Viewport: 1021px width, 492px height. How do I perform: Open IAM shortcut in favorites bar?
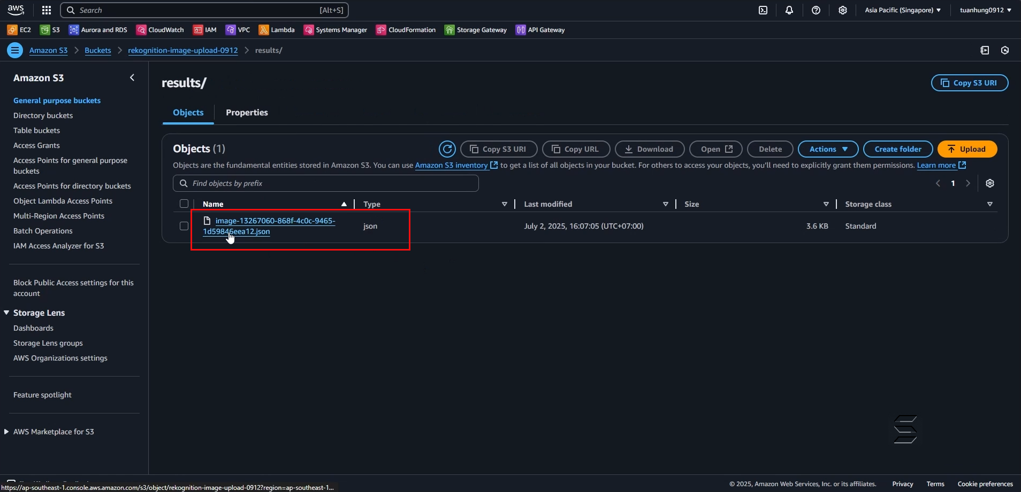[x=205, y=30]
